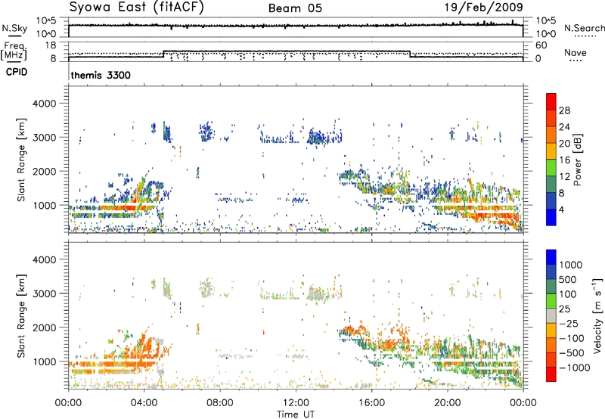Click the '100' Velocity colorbar value
The image size is (605, 419).
pyautogui.click(x=568, y=294)
